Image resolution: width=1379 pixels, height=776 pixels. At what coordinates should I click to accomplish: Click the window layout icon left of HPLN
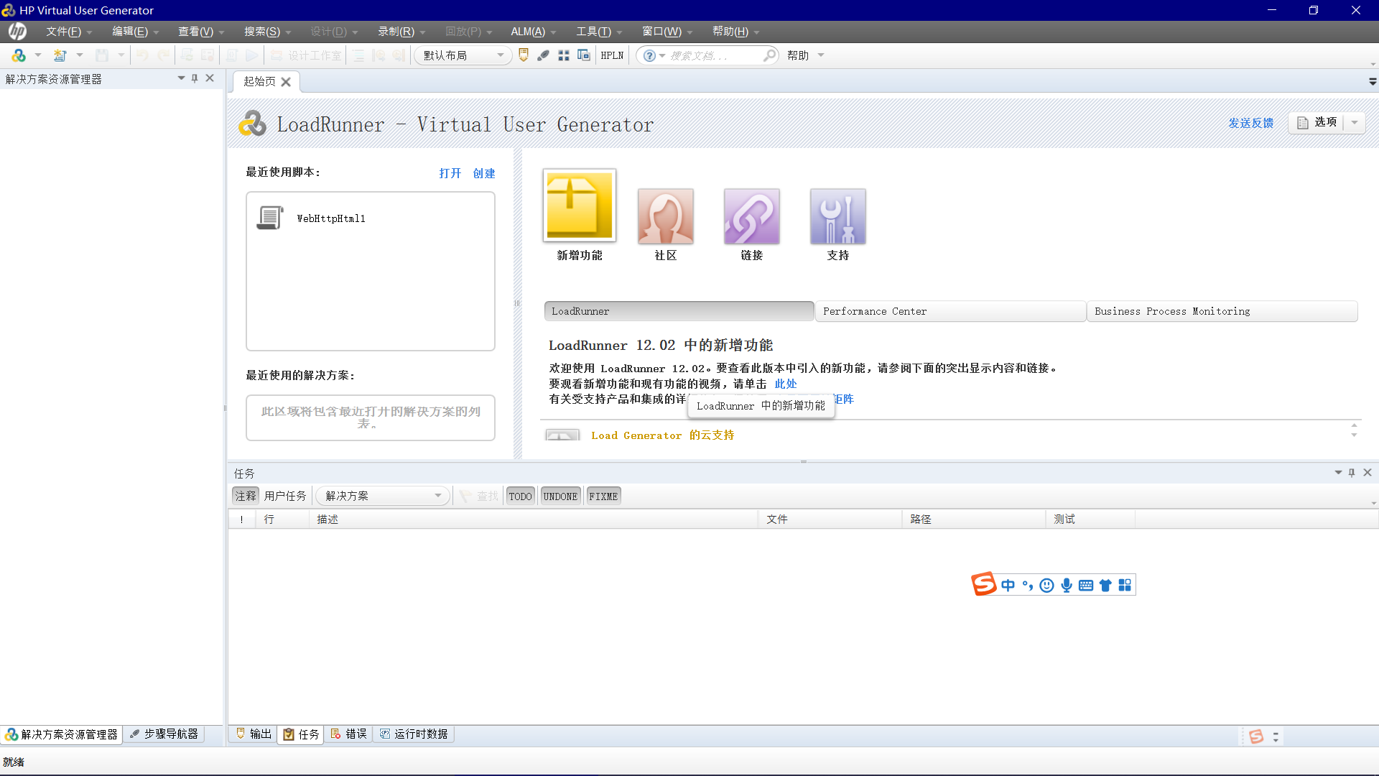click(x=584, y=55)
